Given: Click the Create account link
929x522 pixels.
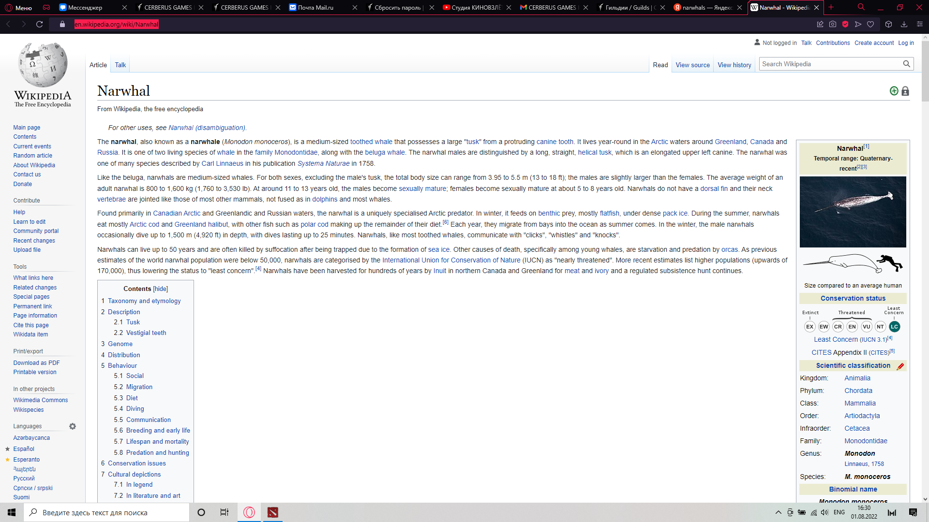Looking at the screenshot, I should [874, 43].
